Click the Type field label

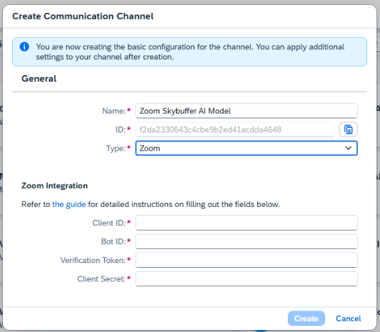point(116,148)
